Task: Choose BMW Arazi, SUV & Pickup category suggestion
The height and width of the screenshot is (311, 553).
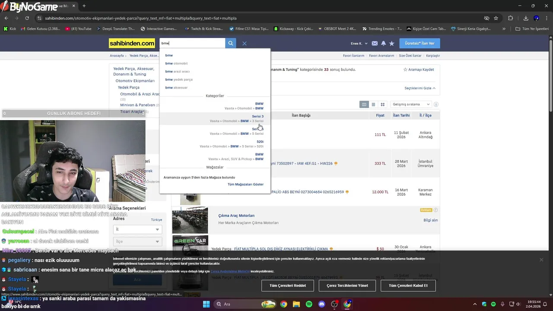Action: pos(215,156)
